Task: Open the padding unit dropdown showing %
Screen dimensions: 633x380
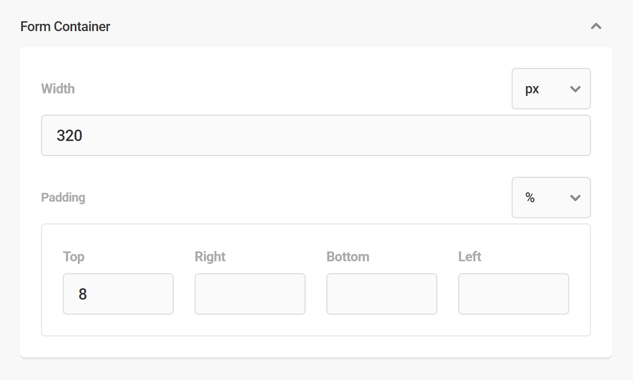Action: [551, 198]
